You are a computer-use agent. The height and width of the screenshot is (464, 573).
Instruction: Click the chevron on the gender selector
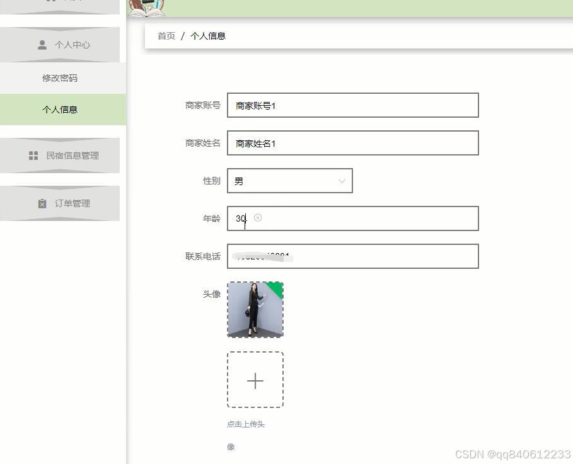[342, 181]
